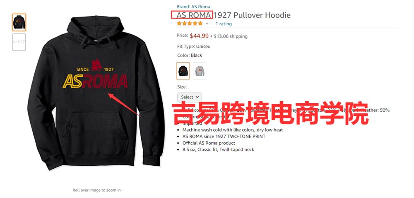The height and width of the screenshot is (198, 414).
Task: Click the $44.99 price text
Action: pos(199,36)
